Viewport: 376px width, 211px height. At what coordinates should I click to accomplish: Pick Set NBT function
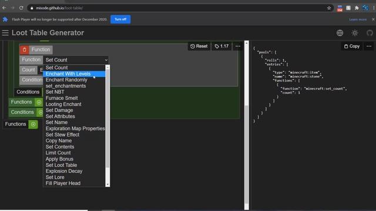coord(74,92)
